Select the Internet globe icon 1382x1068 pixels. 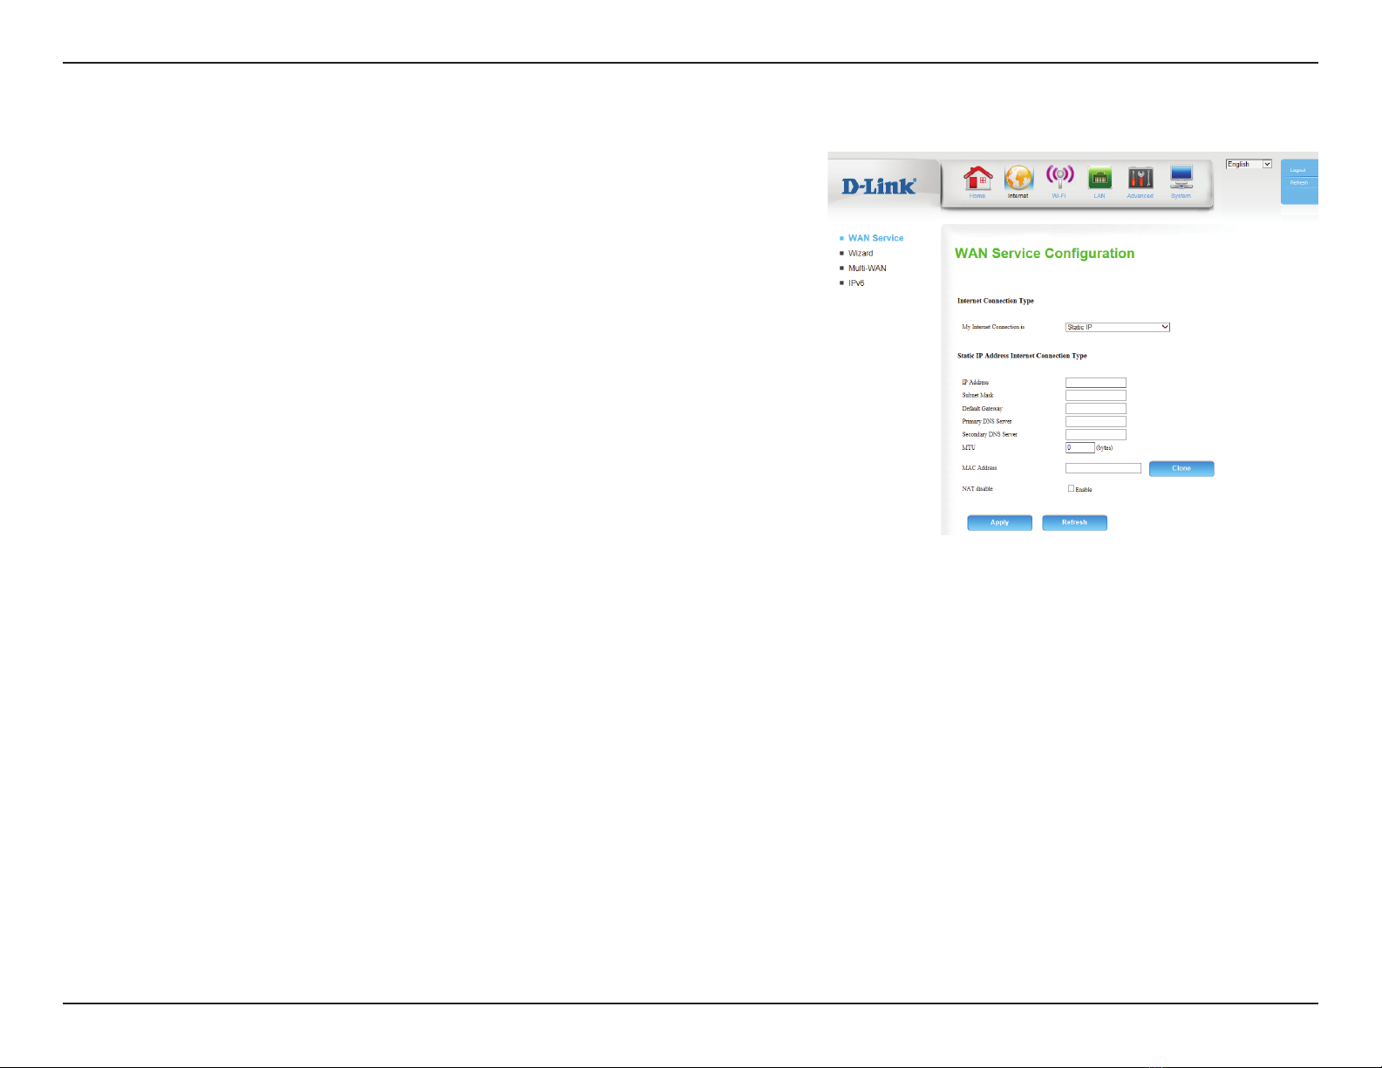click(x=1018, y=180)
